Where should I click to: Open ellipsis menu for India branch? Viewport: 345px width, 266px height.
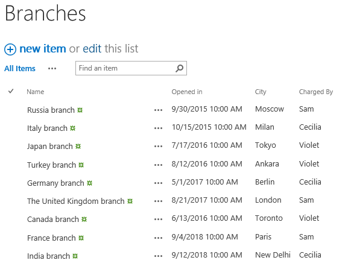point(158,256)
